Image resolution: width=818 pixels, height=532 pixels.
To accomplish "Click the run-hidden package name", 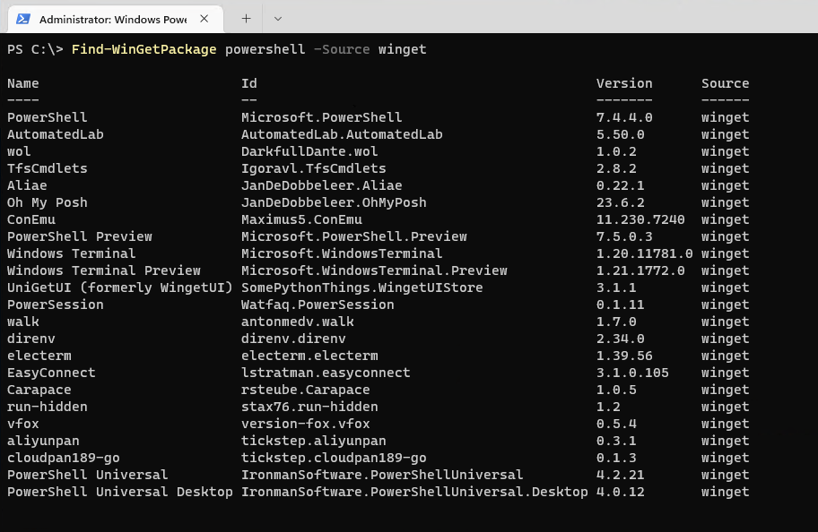I will point(48,407).
